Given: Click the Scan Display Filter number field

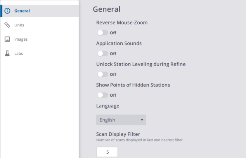Looking at the screenshot, I should [107, 152].
